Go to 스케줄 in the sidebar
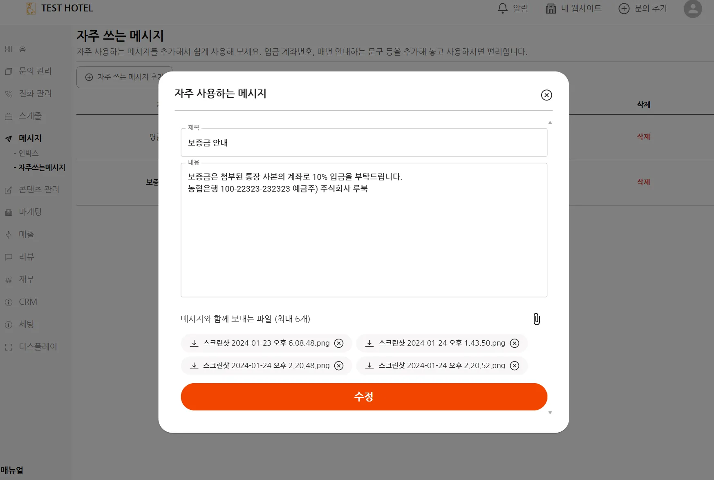714x480 pixels. pos(30,116)
